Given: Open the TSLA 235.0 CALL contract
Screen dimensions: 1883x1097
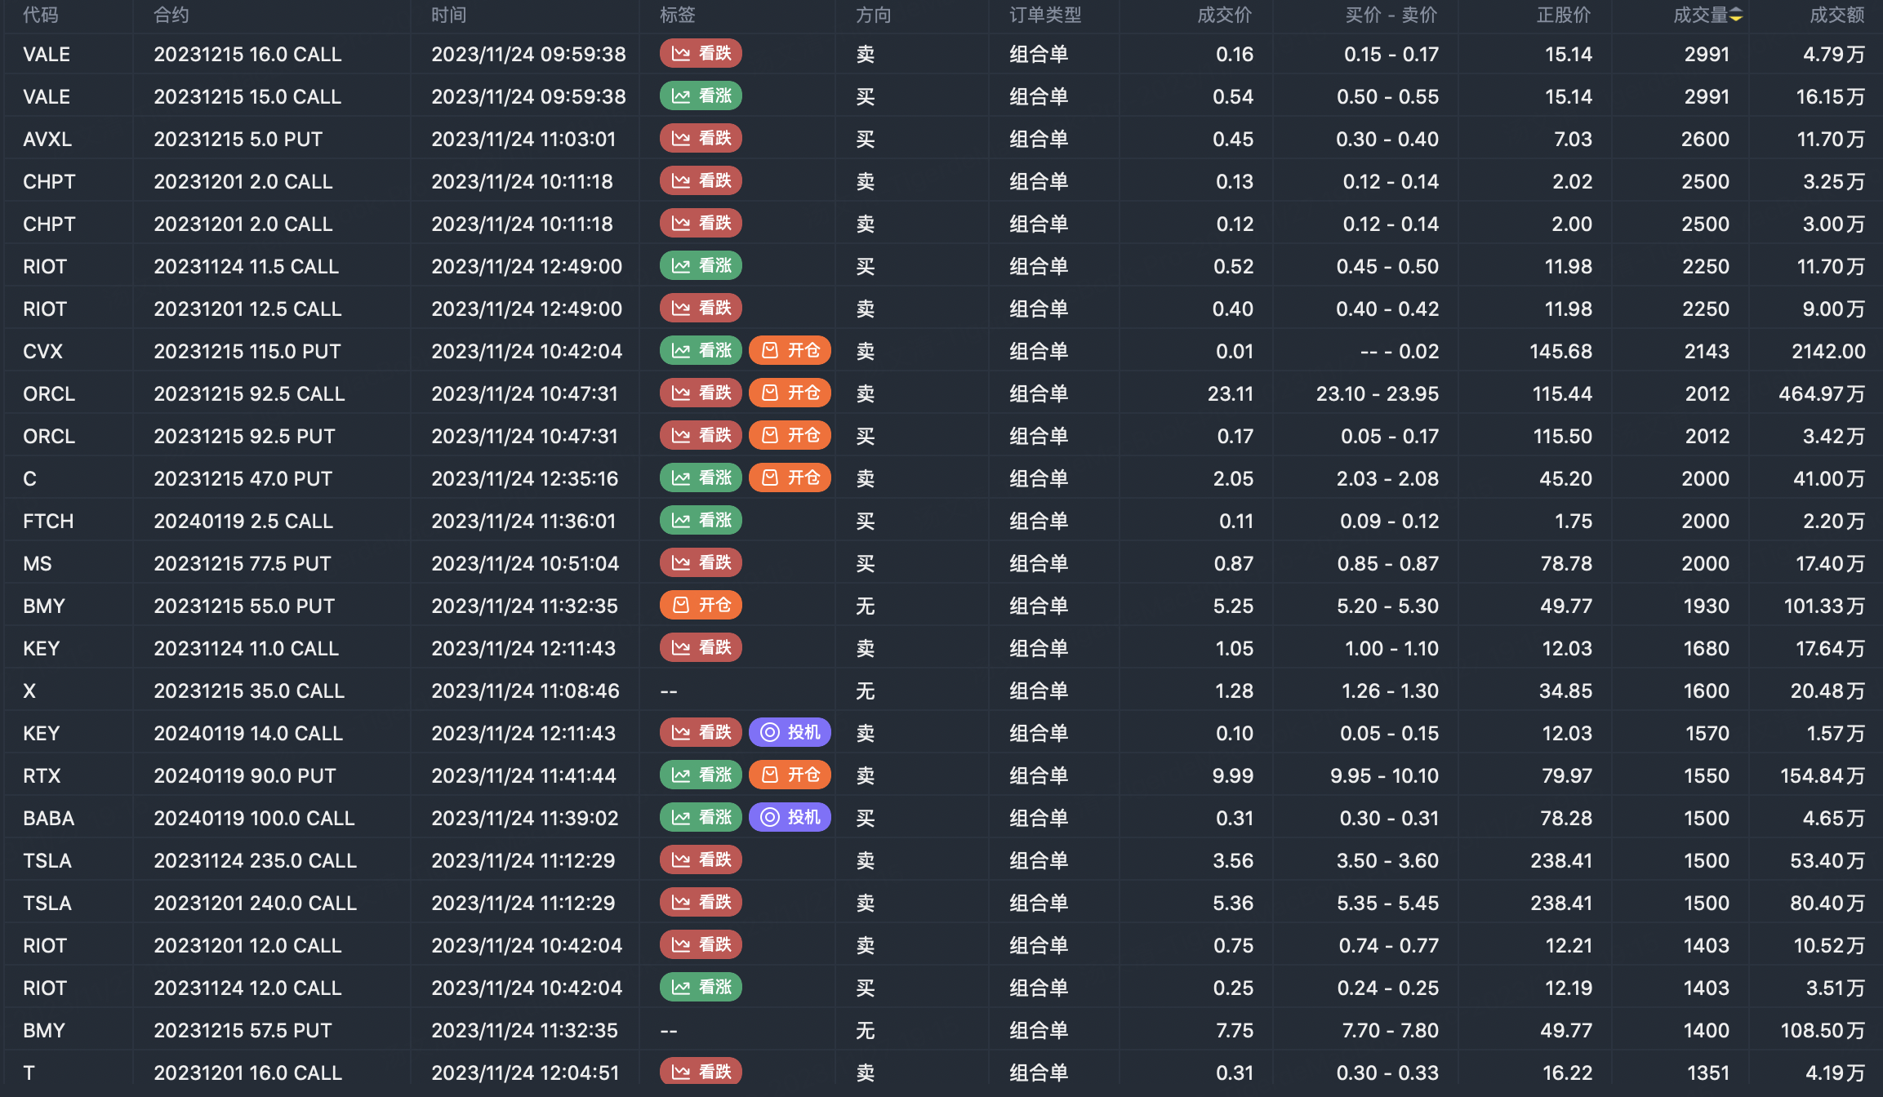Looking at the screenshot, I should coord(255,860).
